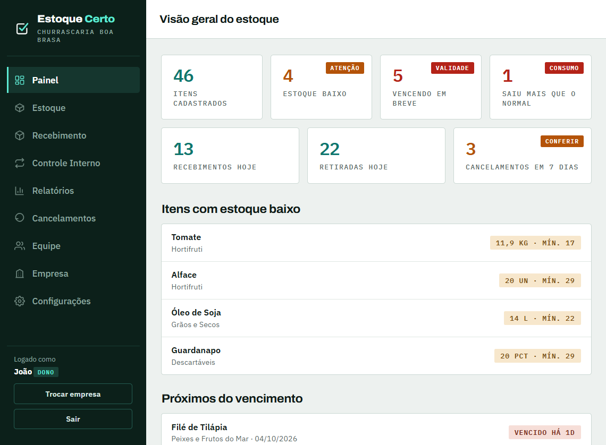Screen dimensions: 606x445
Task: Select the Óleo de Soja item name
Action: (196, 312)
